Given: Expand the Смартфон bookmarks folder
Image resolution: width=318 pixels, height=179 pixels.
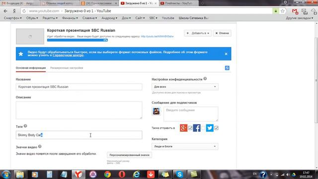Looking at the screenshot, I should click(x=12, y=18).
